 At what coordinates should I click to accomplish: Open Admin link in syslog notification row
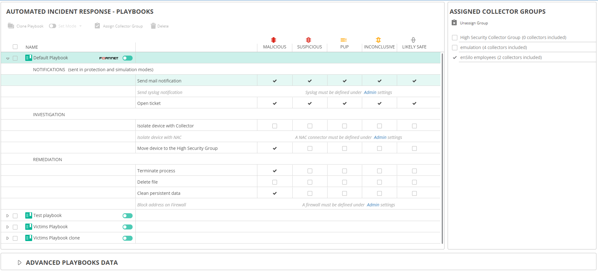(370, 92)
